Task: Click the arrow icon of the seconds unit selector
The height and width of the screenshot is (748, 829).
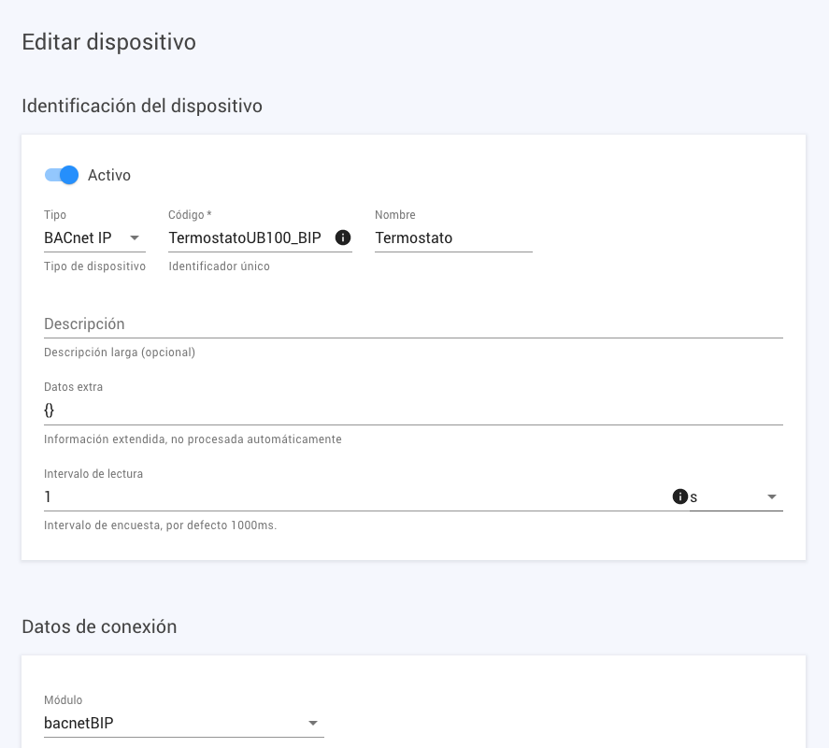Action: click(772, 496)
